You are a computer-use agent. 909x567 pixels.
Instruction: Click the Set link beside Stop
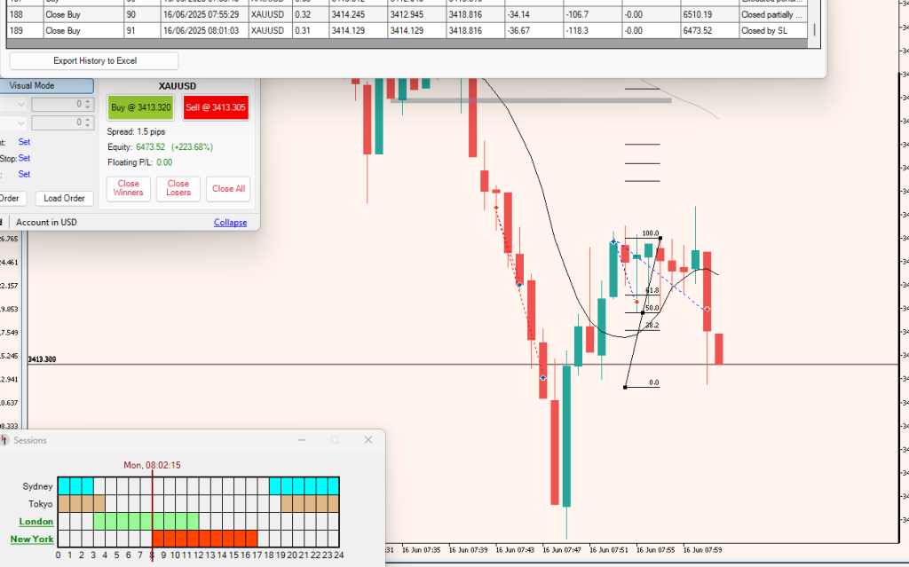pos(24,158)
